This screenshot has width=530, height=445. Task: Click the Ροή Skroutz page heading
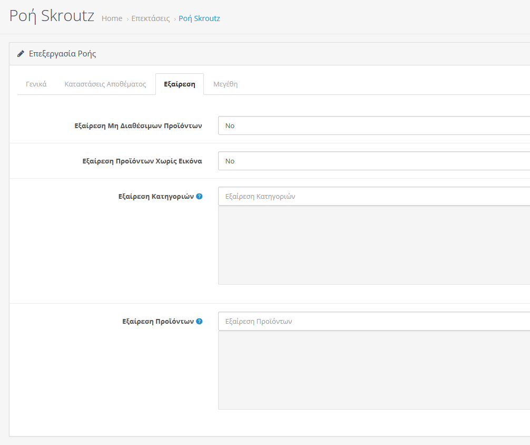pyautogui.click(x=52, y=16)
